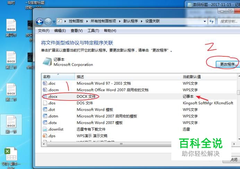Click the vertical scrollbar thumb in list
The height and width of the screenshot is (169, 240).
point(239,92)
